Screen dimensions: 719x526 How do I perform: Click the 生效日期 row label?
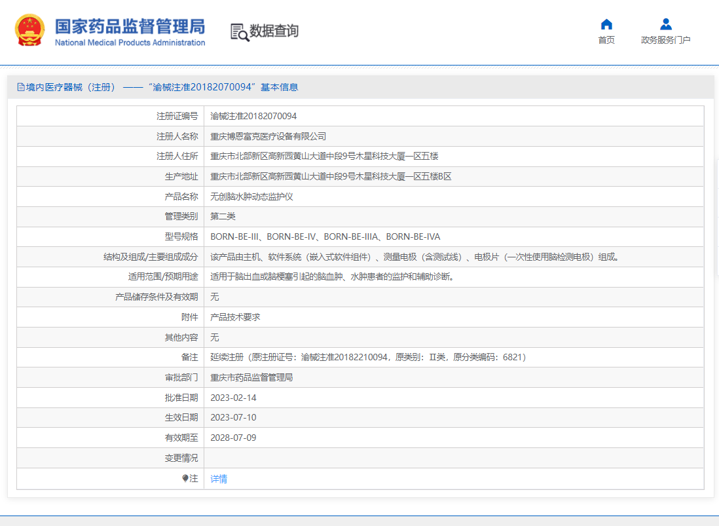181,417
